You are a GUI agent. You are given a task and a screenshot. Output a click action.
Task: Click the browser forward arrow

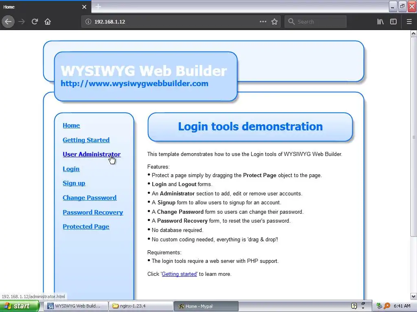click(22, 22)
